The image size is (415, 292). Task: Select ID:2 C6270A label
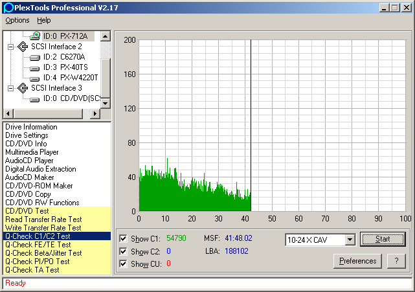tap(64, 57)
